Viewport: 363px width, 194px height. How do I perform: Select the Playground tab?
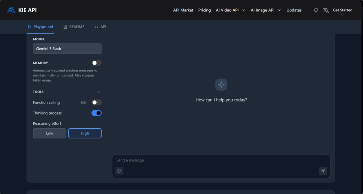point(40,27)
